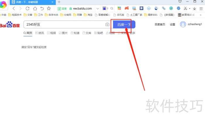The height and width of the screenshot is (121, 205).
Task: Open the 吾爱破解 bookmark
Action: pyautogui.click(x=102, y=15)
